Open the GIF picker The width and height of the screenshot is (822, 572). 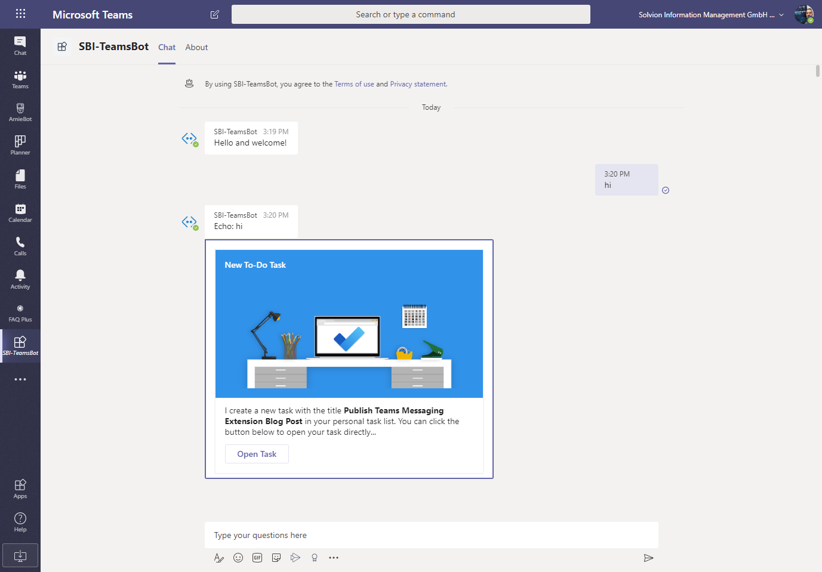point(257,558)
